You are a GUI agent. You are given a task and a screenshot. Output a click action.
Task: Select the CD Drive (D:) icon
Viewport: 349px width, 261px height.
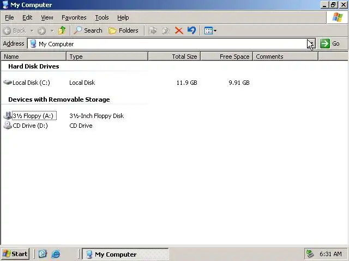(8, 126)
